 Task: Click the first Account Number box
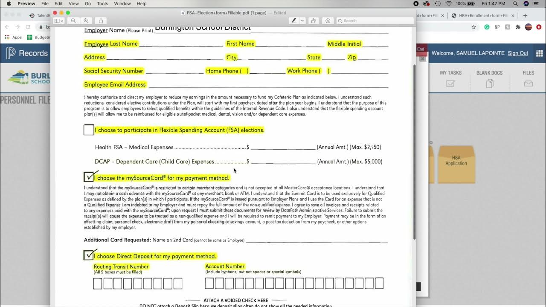click(x=209, y=283)
